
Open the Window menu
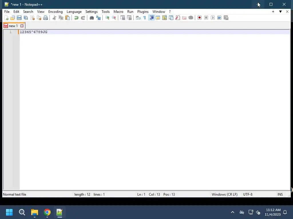(159, 11)
